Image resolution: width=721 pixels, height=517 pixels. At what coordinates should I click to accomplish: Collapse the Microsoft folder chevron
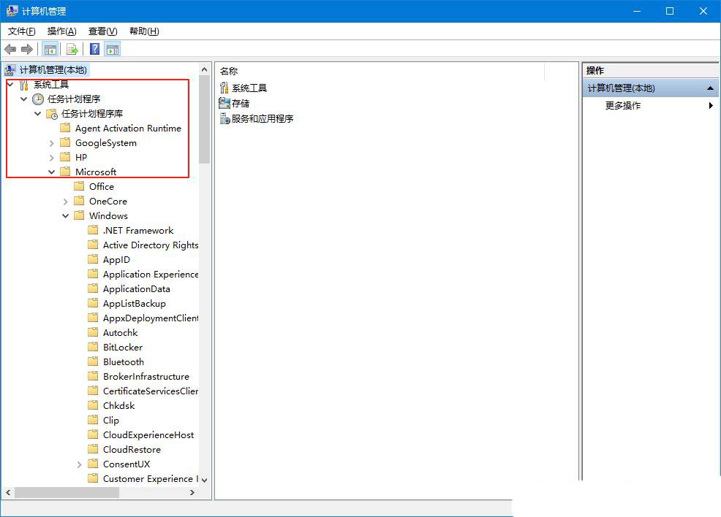tap(51, 172)
